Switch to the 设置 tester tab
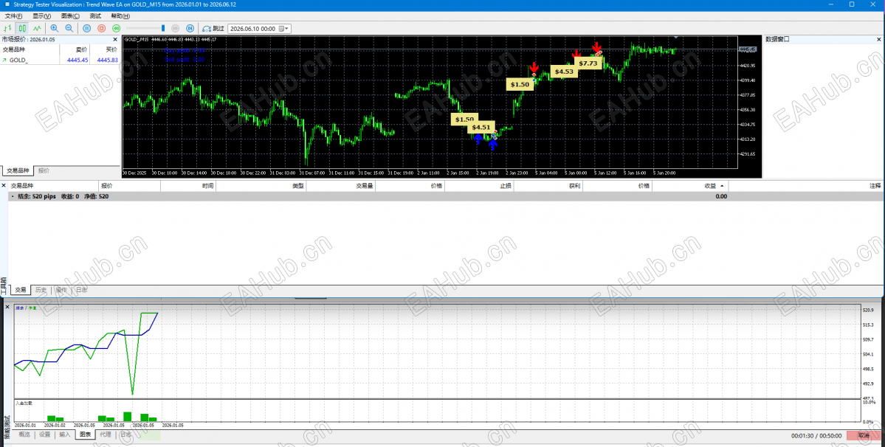 pos(44,434)
